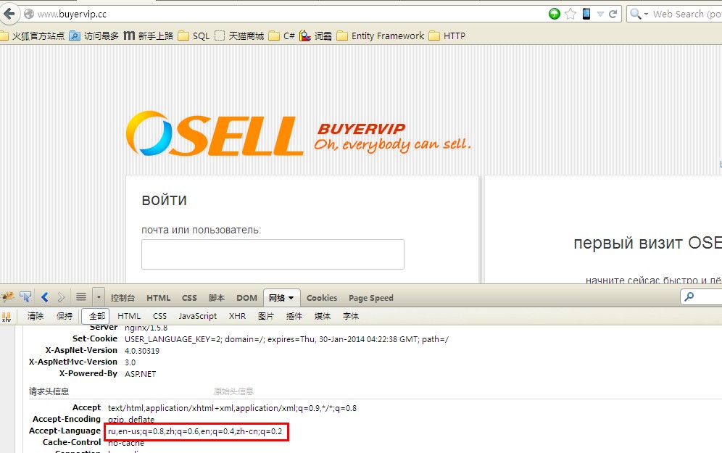Click Firebug's blue back arrow
Image resolution: width=722 pixels, height=453 pixels.
click(x=45, y=297)
